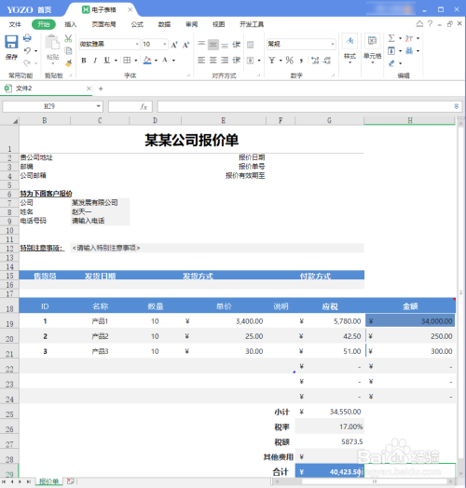The image size is (466, 488).
Task: Click the increase decimal places icon
Action: (x=315, y=60)
